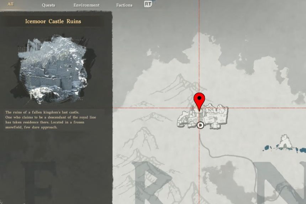306x204 pixels.
Task: Click the Icemoor Castle Ruins title header
Action: [53, 21]
